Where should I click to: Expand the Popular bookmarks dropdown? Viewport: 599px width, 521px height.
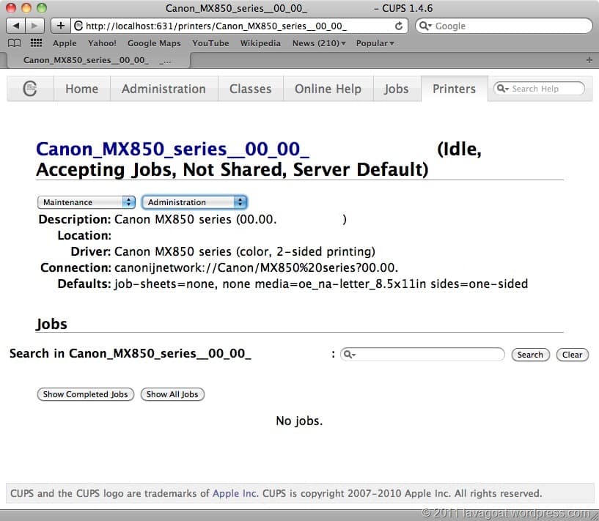pos(375,43)
